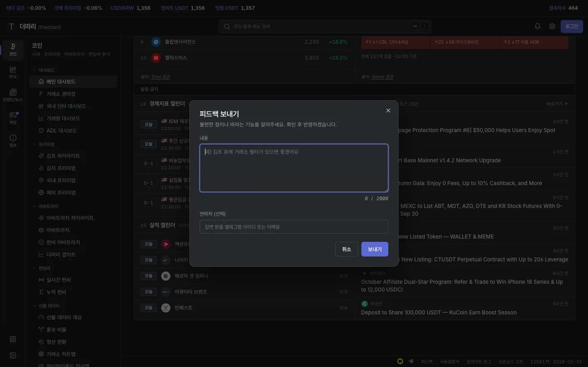588x367 pixels.
Task: Open notifications bell icon
Action: coord(537,27)
